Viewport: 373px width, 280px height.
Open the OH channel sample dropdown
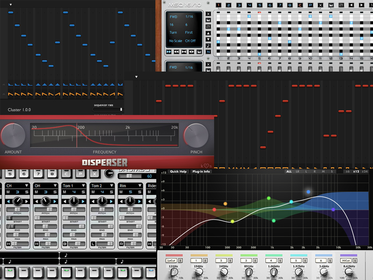[x=55, y=186]
